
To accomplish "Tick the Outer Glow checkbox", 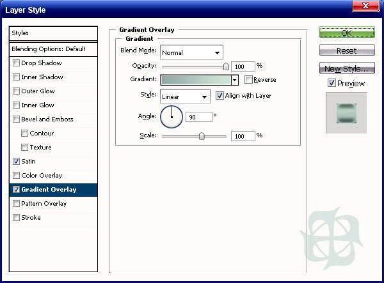I will pyautogui.click(x=16, y=91).
